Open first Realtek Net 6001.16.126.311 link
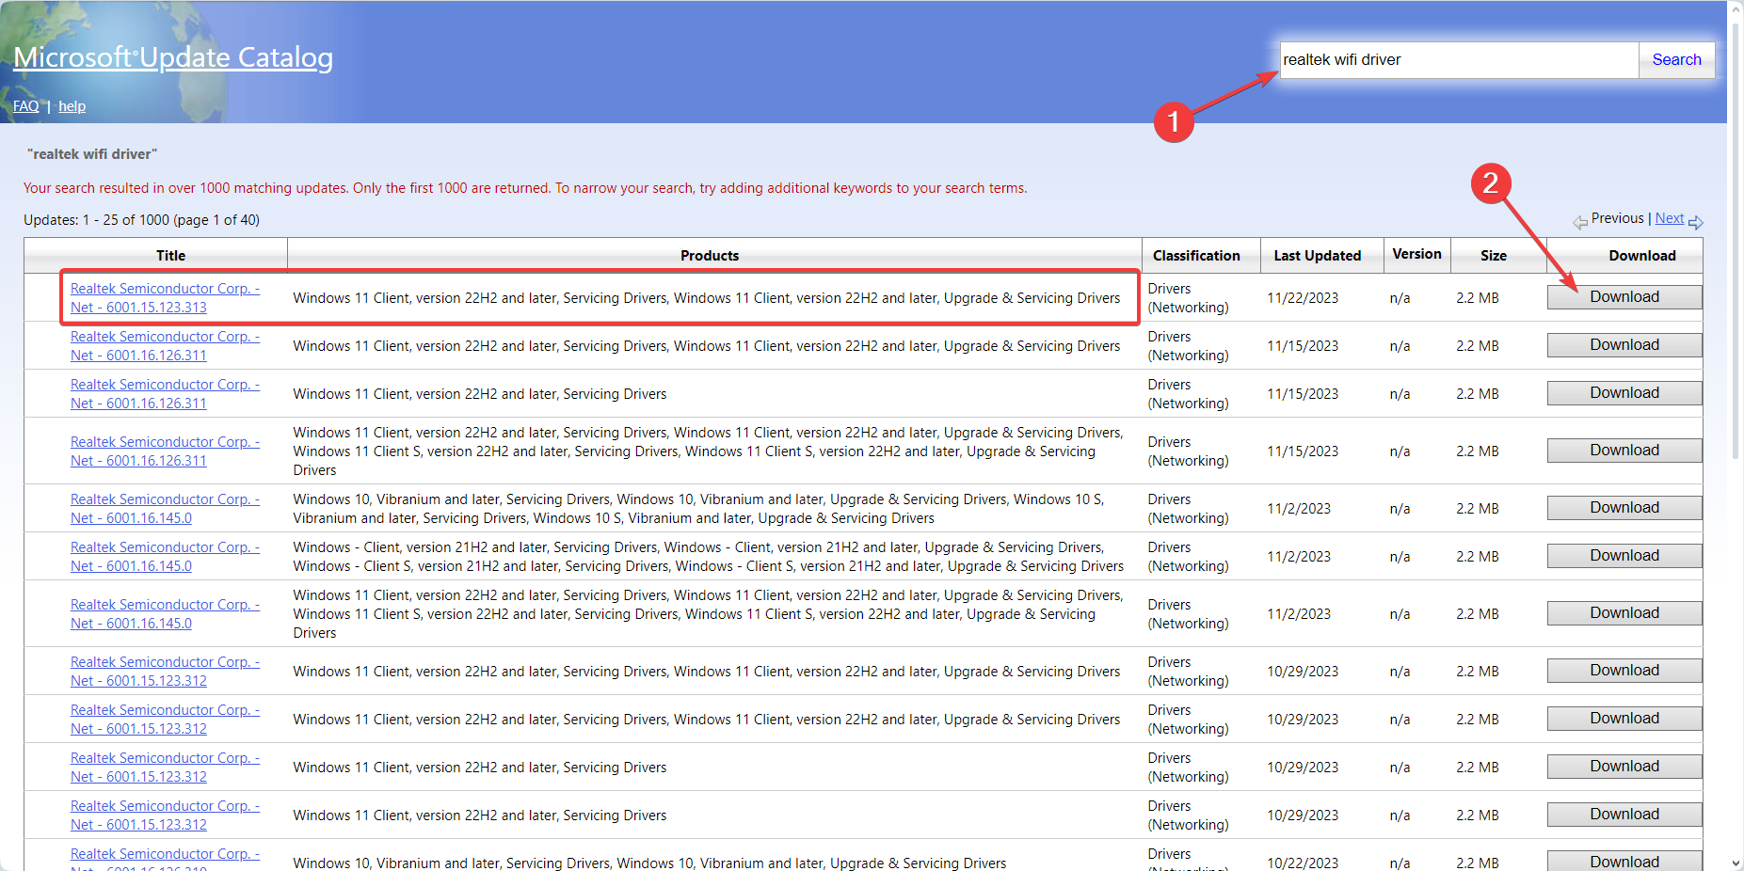 pyautogui.click(x=165, y=346)
